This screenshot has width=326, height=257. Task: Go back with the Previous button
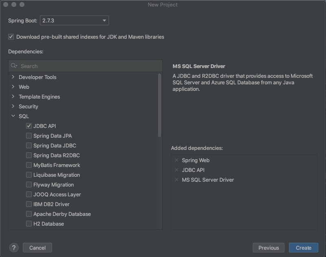[268, 248]
